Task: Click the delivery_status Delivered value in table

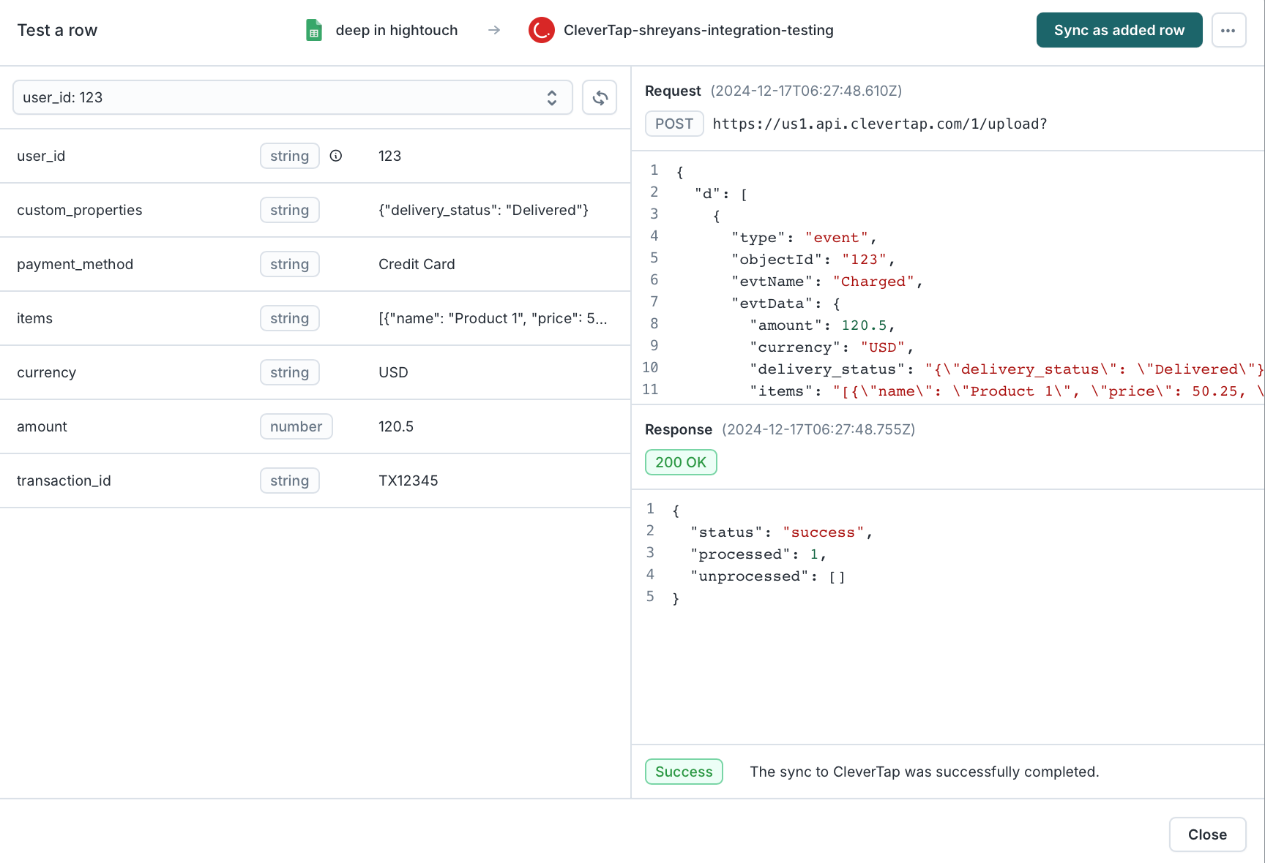Action: pyautogui.click(x=484, y=210)
